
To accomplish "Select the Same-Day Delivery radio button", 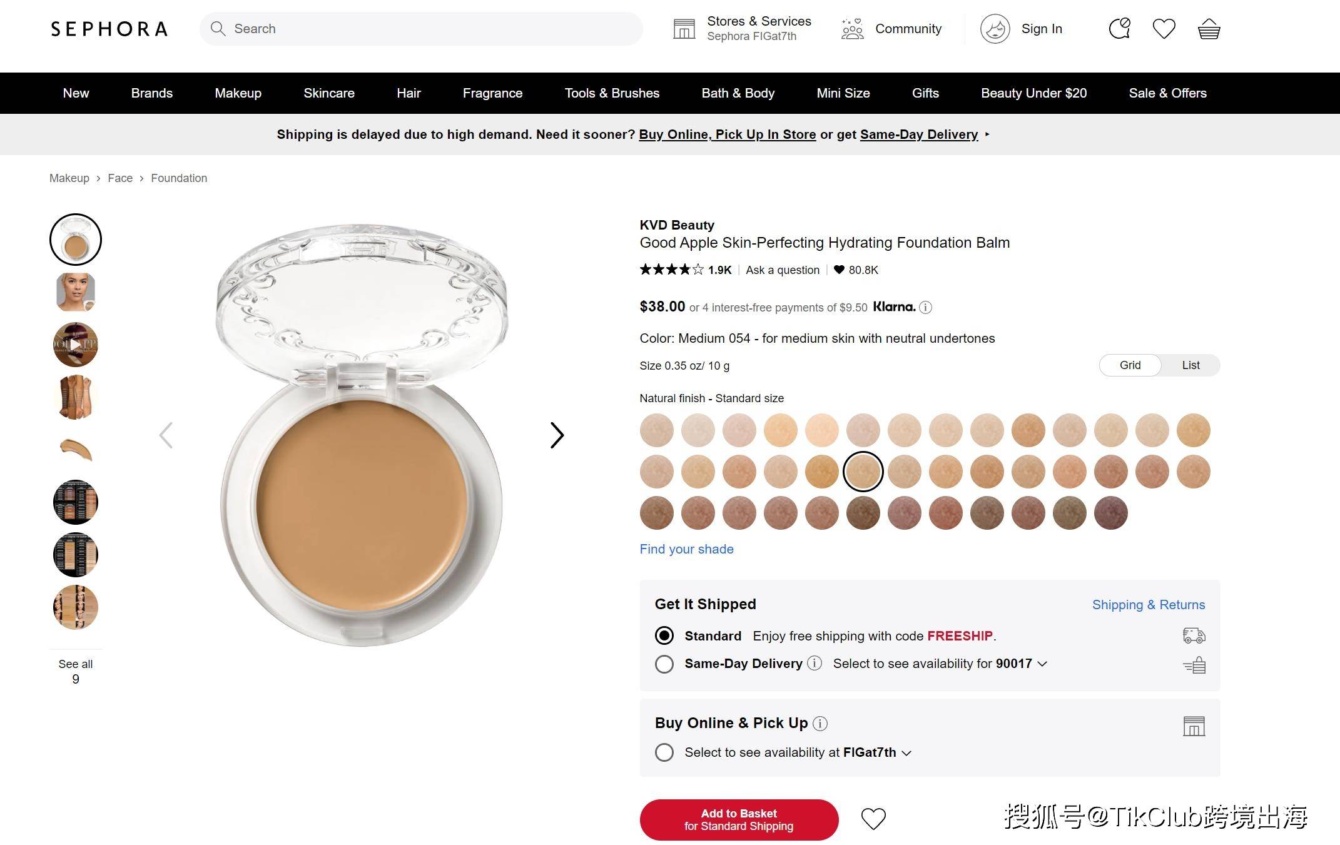I will pos(664,664).
